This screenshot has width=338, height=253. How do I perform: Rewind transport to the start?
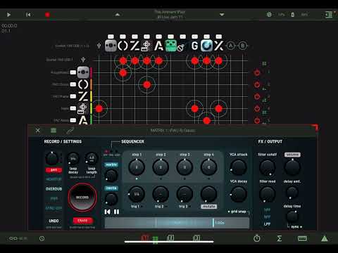[28, 15]
